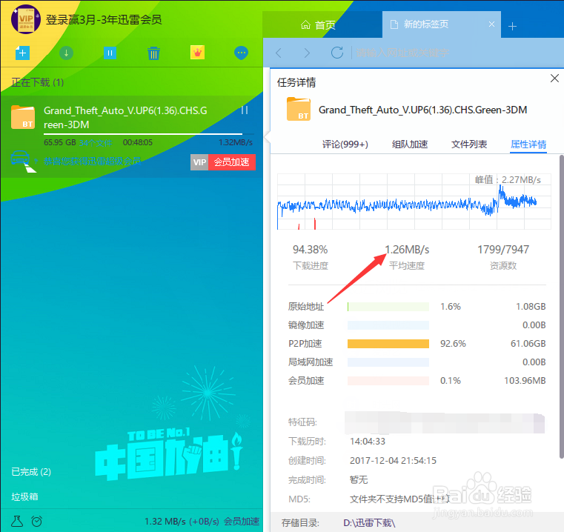The height and width of the screenshot is (532, 564).
Task: Select the downloading list header 正在下载 (1)
Action: click(37, 82)
